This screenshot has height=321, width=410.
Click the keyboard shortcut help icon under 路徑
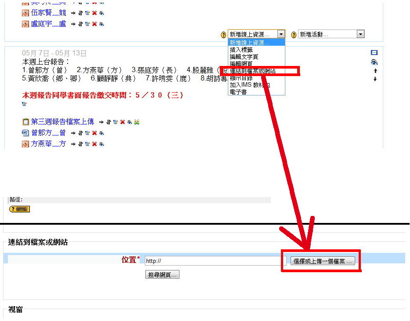[x=19, y=209]
